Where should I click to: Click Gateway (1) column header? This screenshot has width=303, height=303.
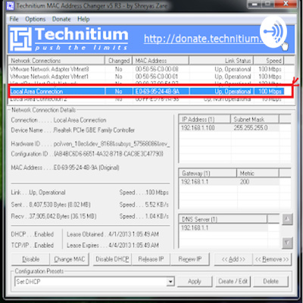pyautogui.click(x=208, y=173)
